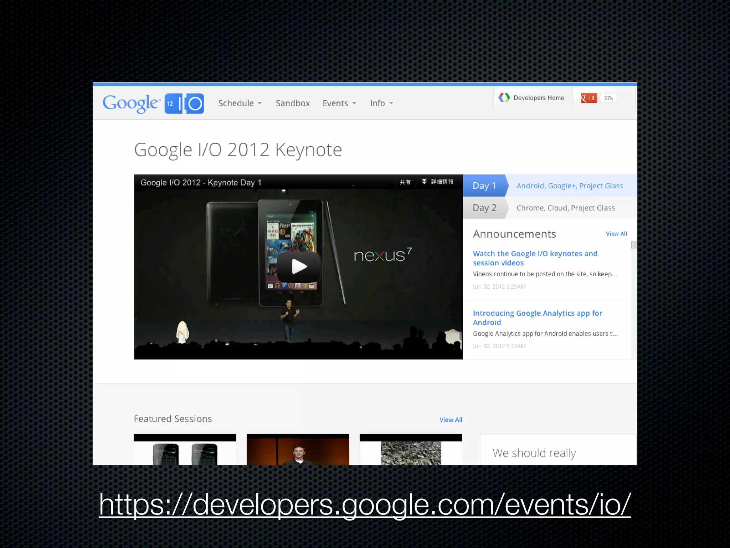
Task: Click the Google I/O 12 logo
Action: [x=153, y=103]
